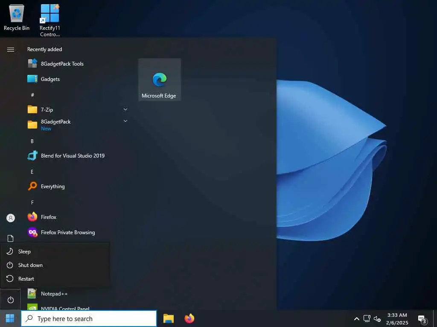Jump to the F letter header
Image resolution: width=437 pixels, height=327 pixels.
32,202
